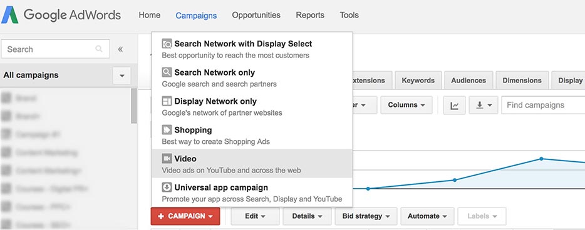Click the Google AdWords logo icon
This screenshot has height=230, width=585.
point(9,15)
